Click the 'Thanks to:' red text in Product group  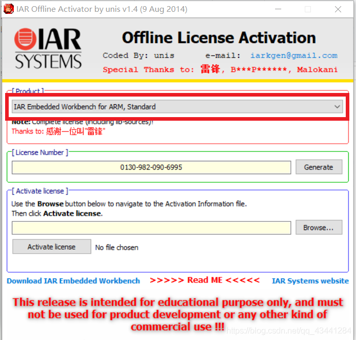click(58, 131)
